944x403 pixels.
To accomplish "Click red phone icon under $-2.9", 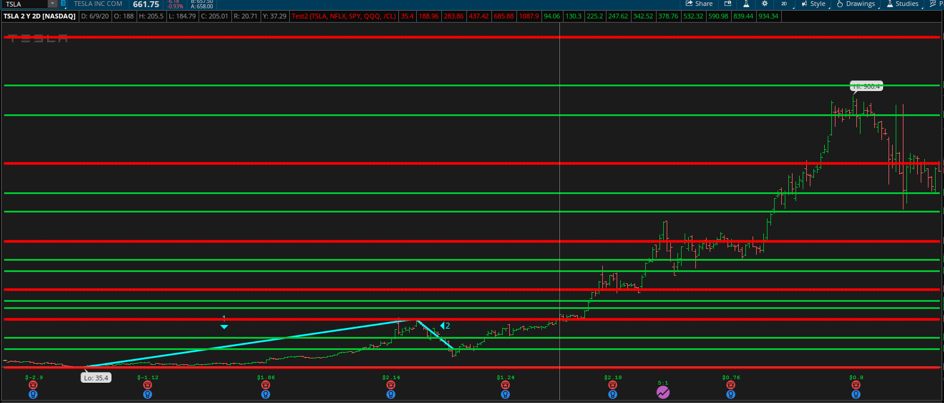I will coord(33,385).
